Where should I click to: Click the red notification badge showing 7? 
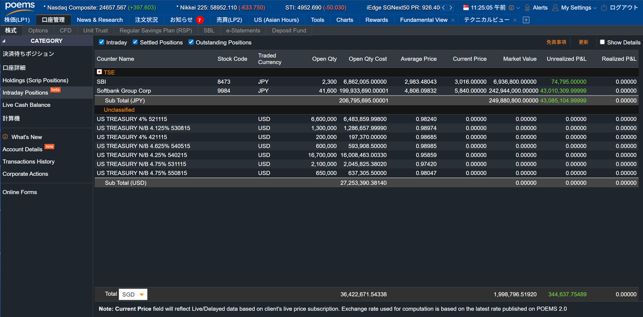click(199, 20)
